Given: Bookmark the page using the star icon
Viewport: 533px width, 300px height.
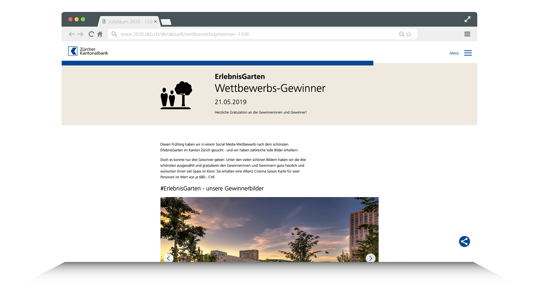Looking at the screenshot, I should 408,34.
